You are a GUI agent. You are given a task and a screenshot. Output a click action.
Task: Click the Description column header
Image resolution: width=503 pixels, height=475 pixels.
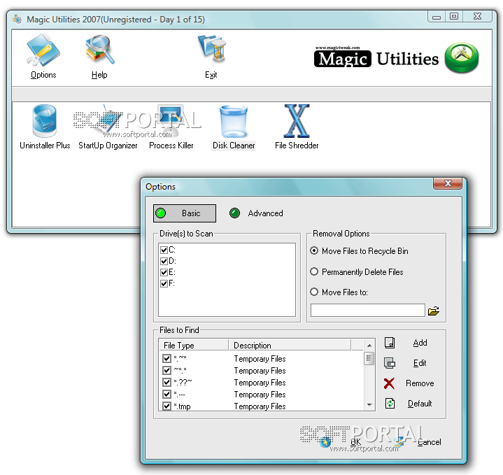(290, 345)
